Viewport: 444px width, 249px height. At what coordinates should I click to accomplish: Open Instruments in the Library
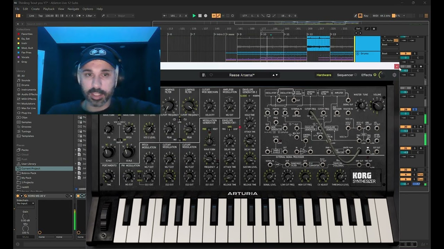coord(28,90)
